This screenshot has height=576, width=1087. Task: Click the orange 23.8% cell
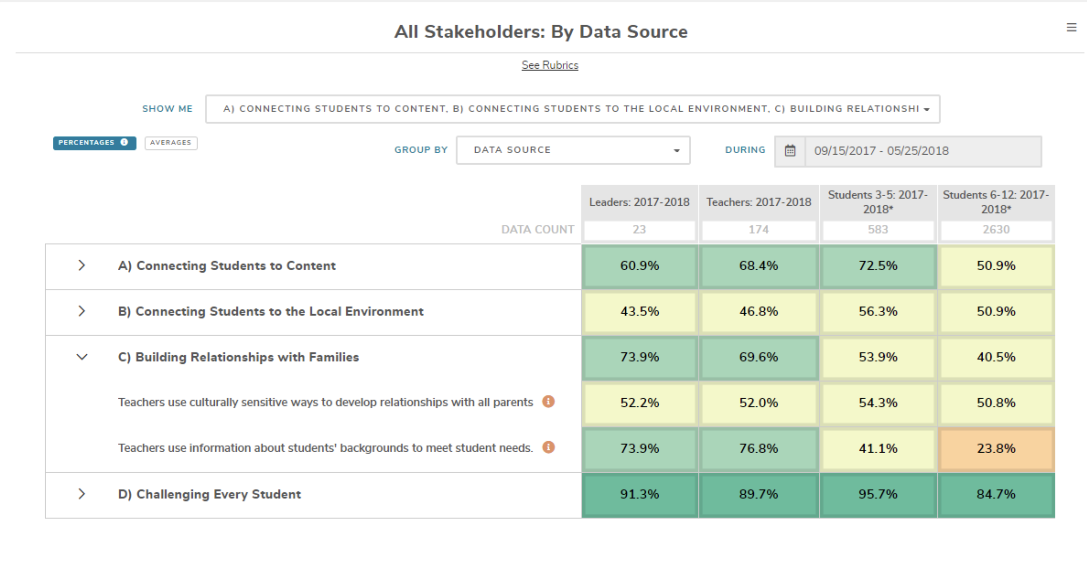click(x=996, y=448)
